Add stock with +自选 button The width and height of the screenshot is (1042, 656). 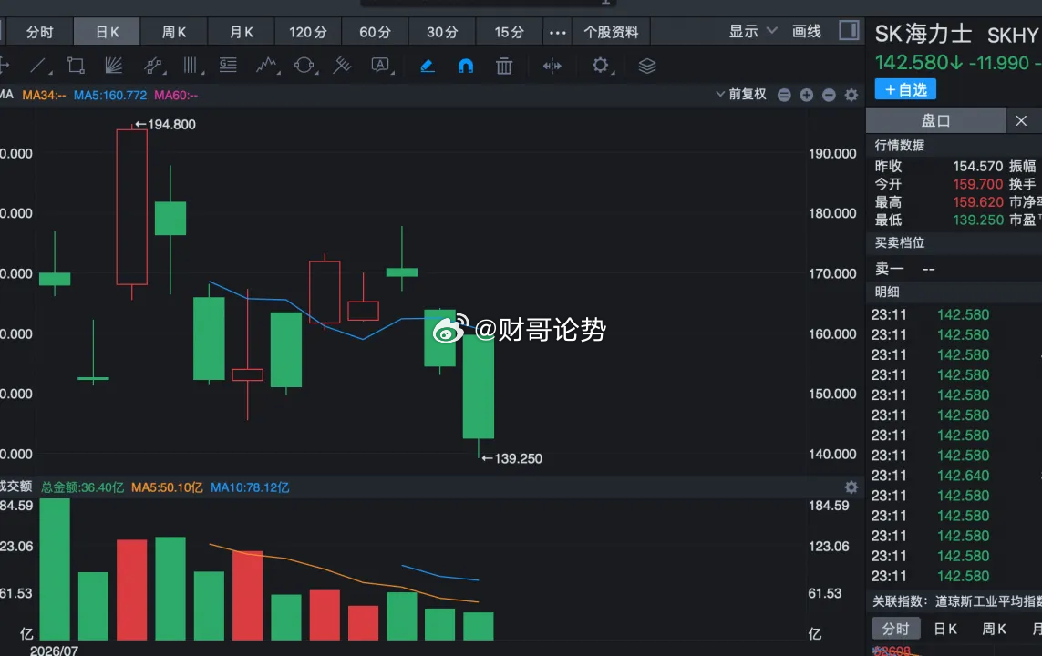pyautogui.click(x=905, y=89)
